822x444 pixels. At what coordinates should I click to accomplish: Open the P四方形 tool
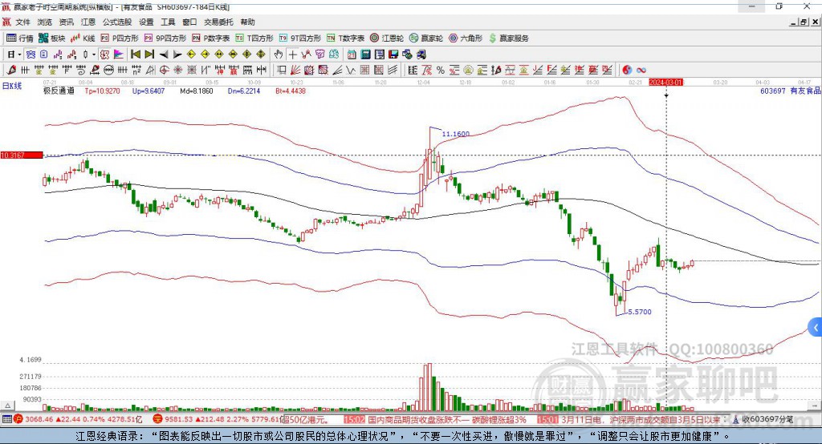tap(120, 38)
